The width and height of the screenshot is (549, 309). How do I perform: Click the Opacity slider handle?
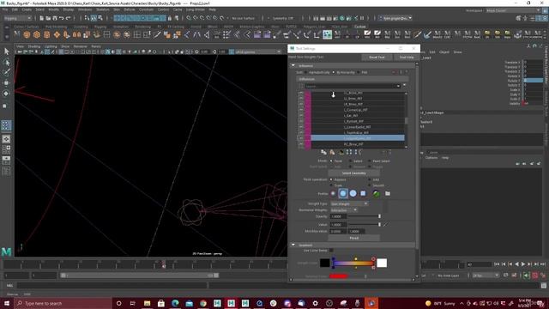pyautogui.click(x=379, y=216)
